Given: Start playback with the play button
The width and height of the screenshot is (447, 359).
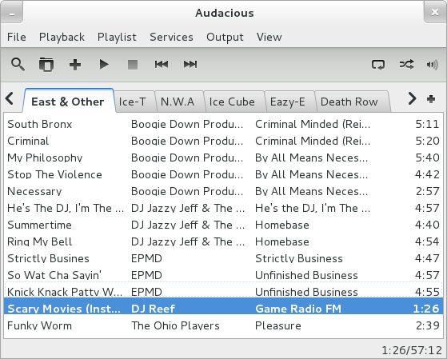Looking at the screenshot, I should coord(104,65).
